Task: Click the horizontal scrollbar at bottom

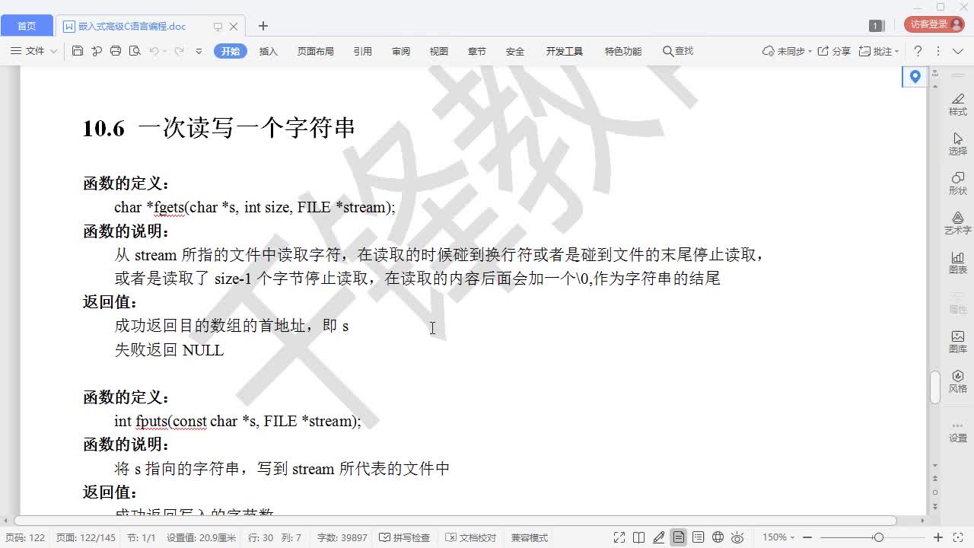Action: click(x=457, y=521)
